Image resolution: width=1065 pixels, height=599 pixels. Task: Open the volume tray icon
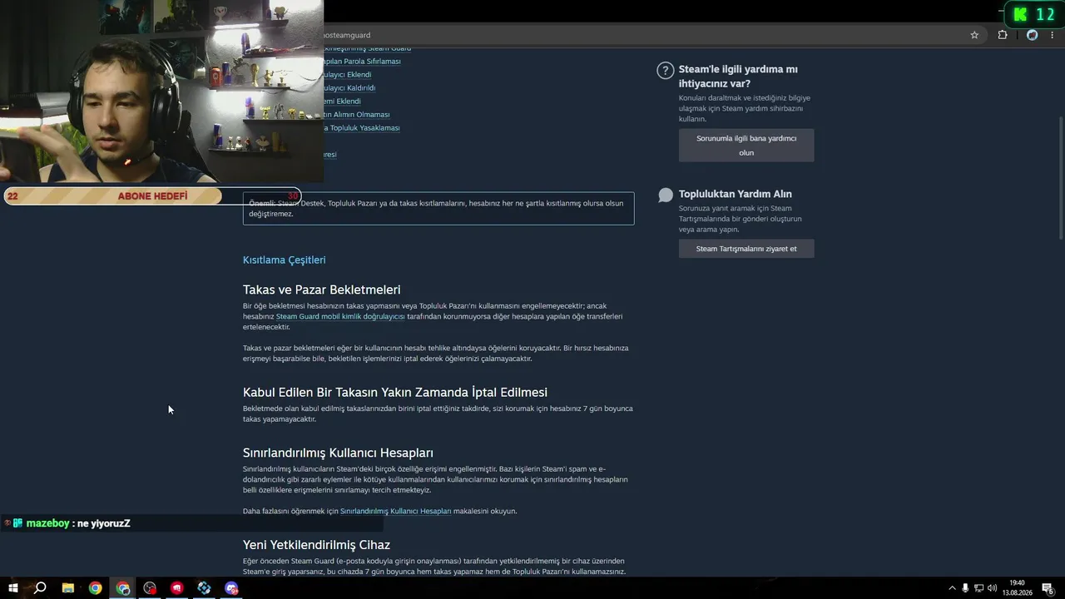[x=992, y=588]
